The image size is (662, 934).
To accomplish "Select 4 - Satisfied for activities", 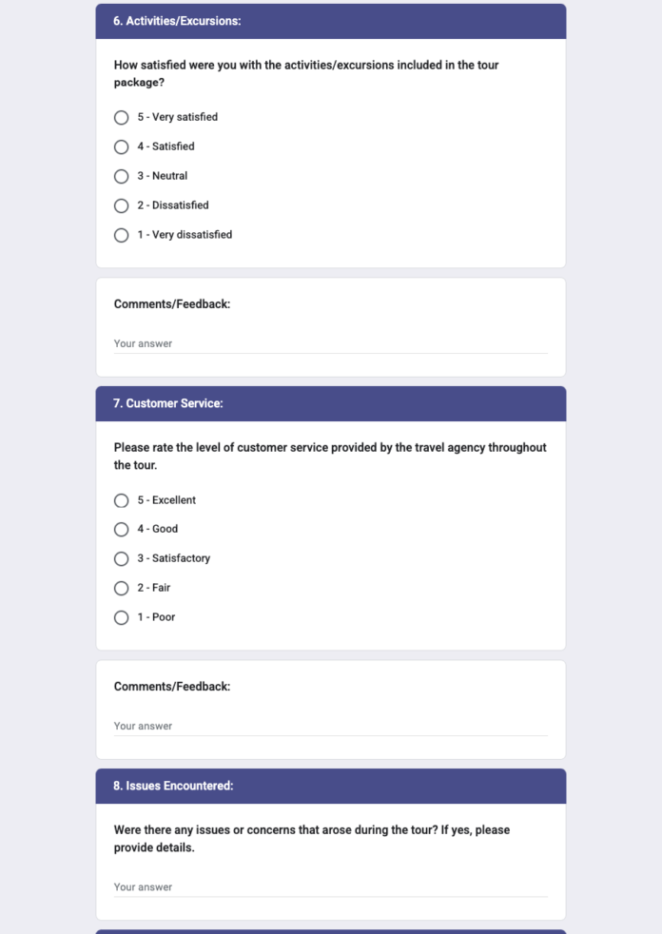I will click(121, 146).
